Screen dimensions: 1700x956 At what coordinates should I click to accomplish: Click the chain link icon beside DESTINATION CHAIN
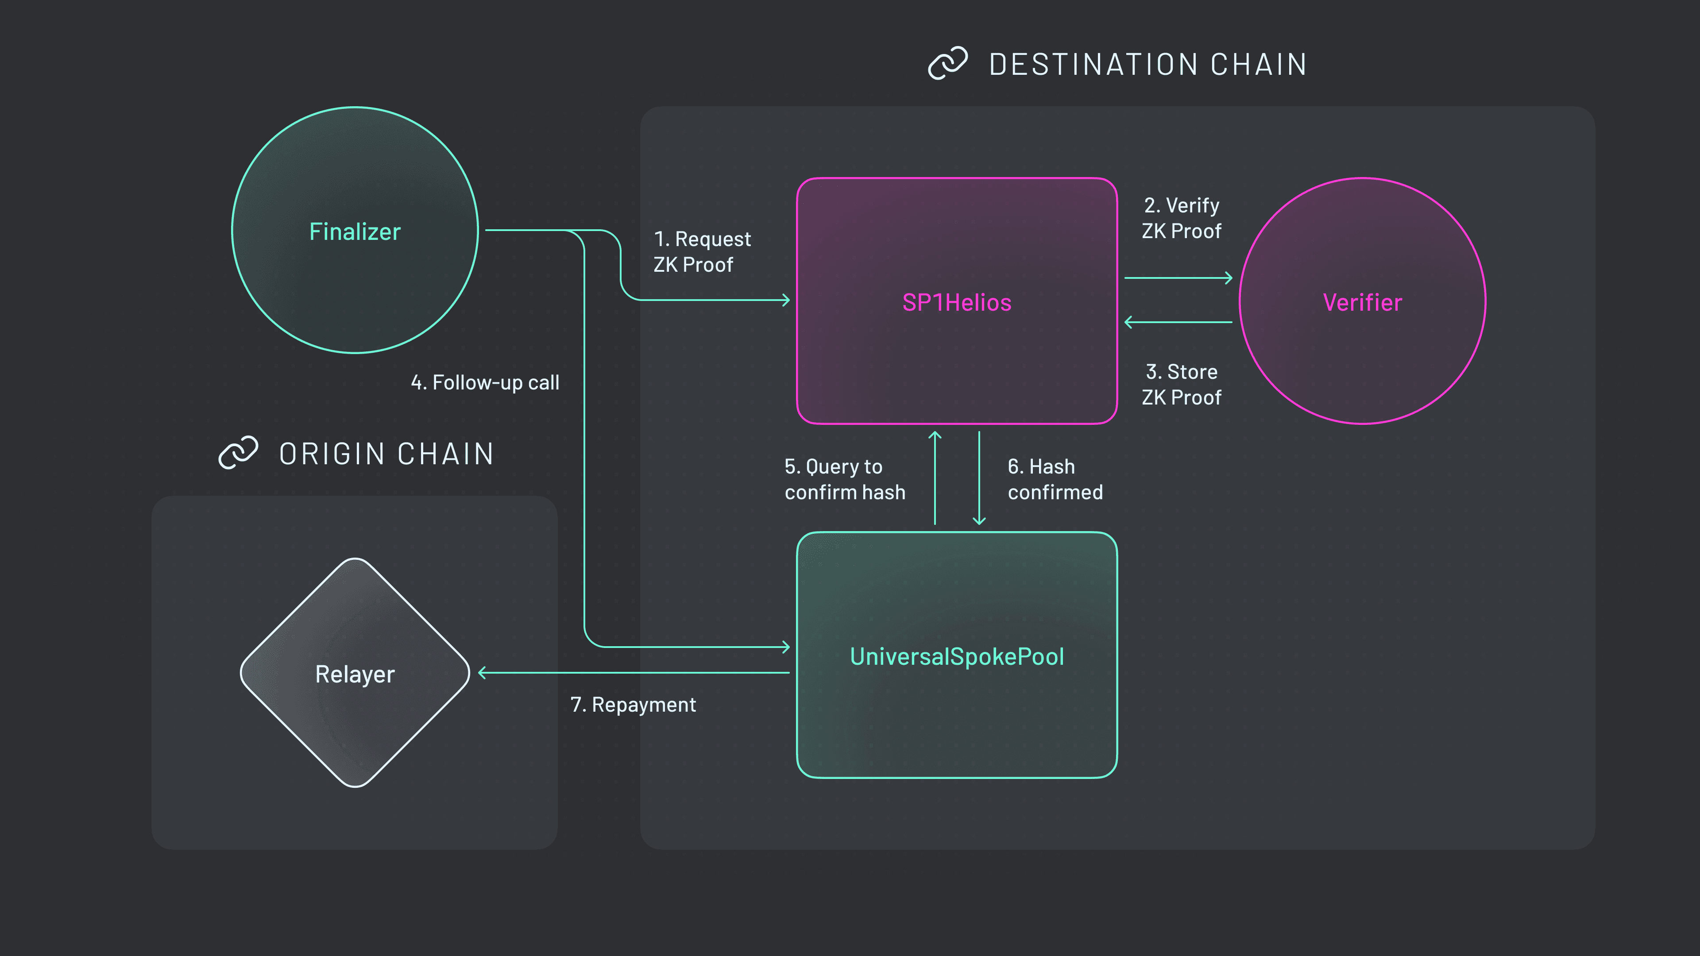(x=948, y=64)
